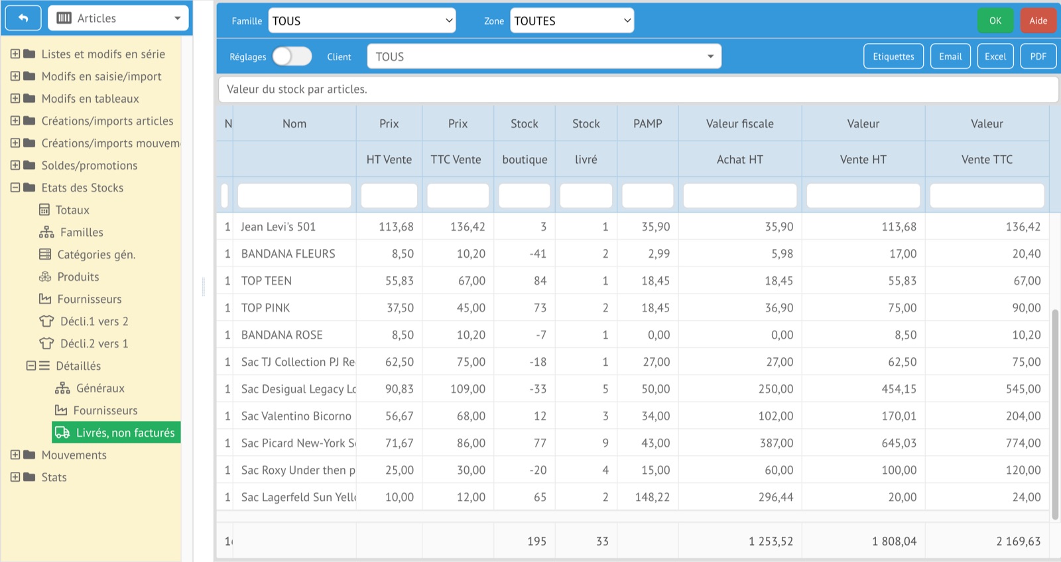
Task: Click the Nom column filter field
Action: pos(294,196)
